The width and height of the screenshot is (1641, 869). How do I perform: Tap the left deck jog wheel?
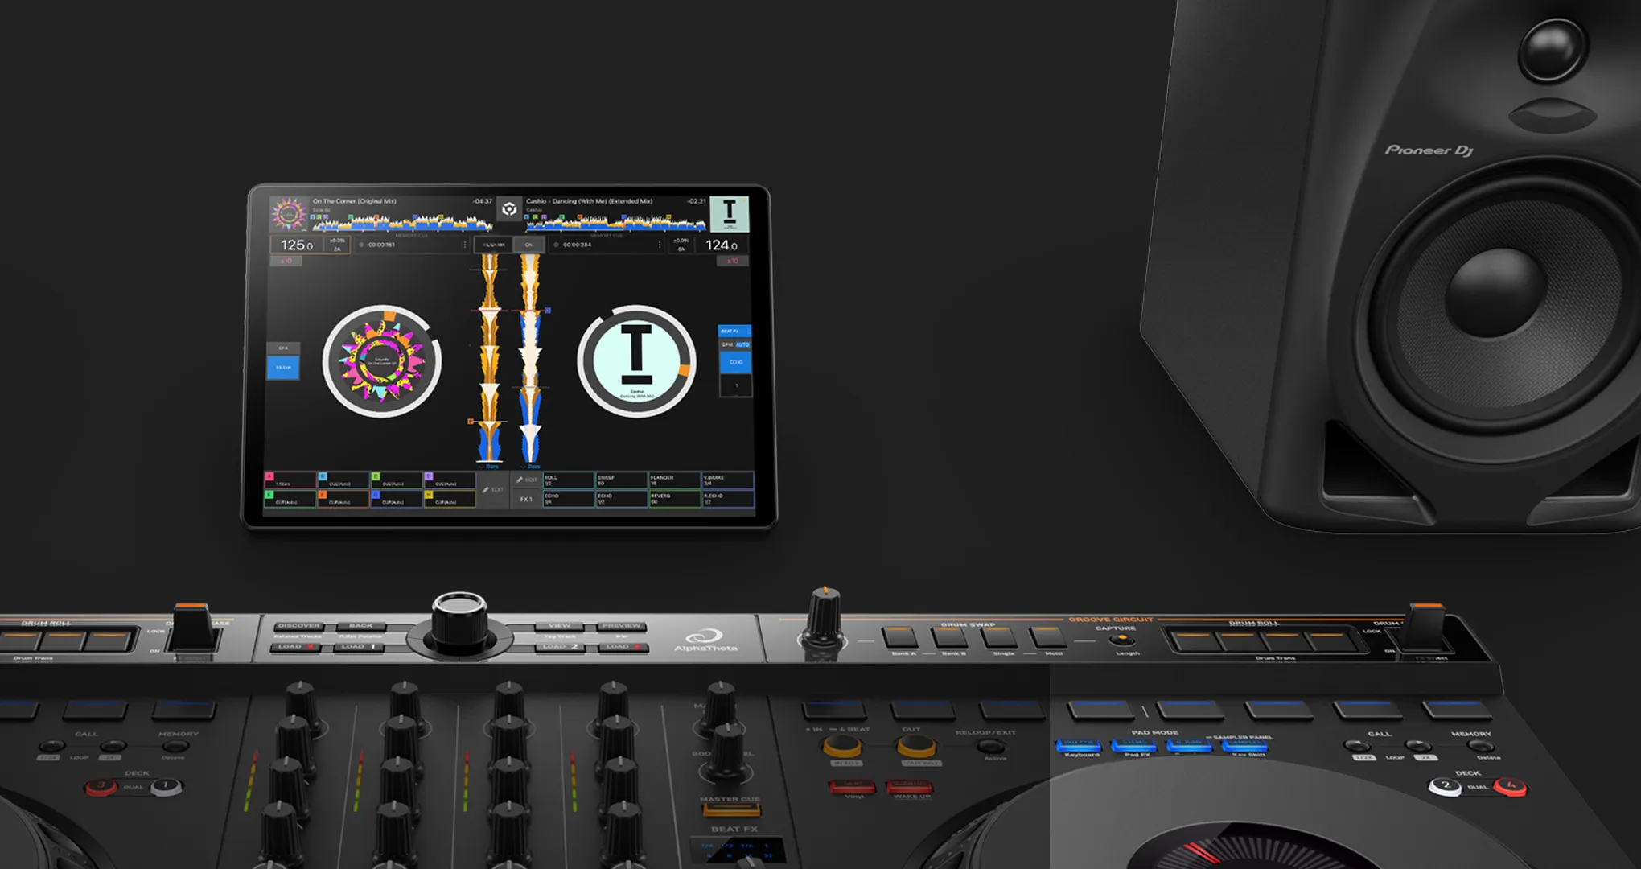(x=382, y=361)
